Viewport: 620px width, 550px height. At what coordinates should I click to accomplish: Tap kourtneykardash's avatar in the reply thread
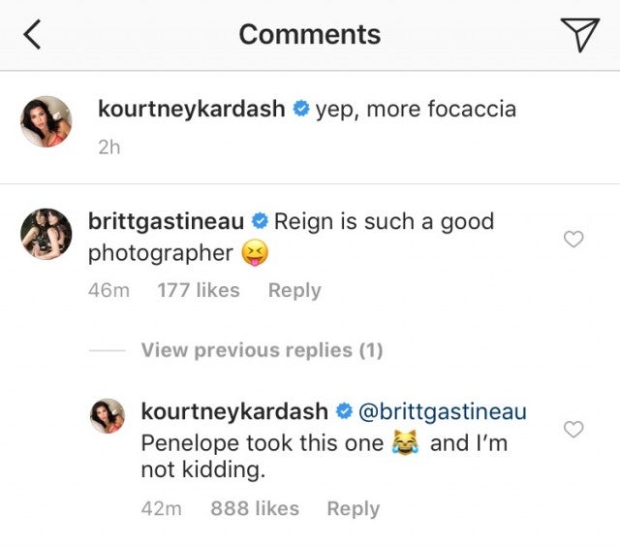(107, 415)
